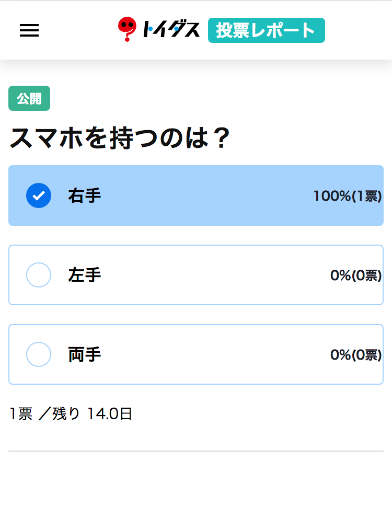The image size is (392, 507).
Task: Click the 左手 option label
Action: pos(85,275)
